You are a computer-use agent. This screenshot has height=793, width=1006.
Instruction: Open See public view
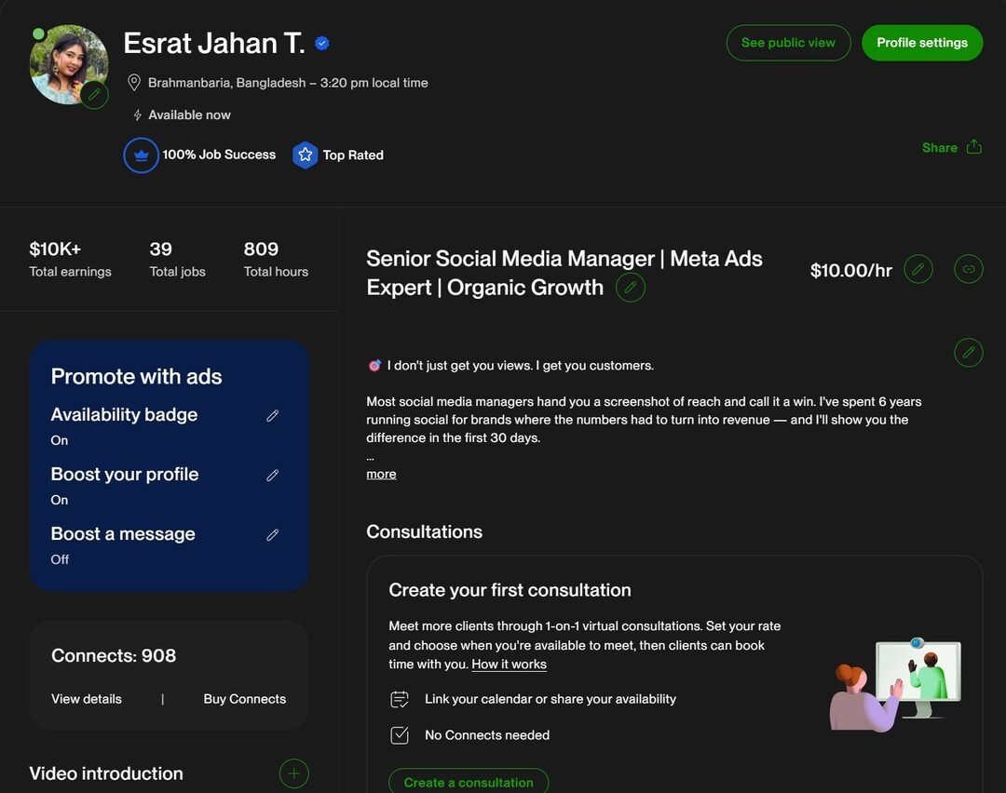[x=789, y=43]
